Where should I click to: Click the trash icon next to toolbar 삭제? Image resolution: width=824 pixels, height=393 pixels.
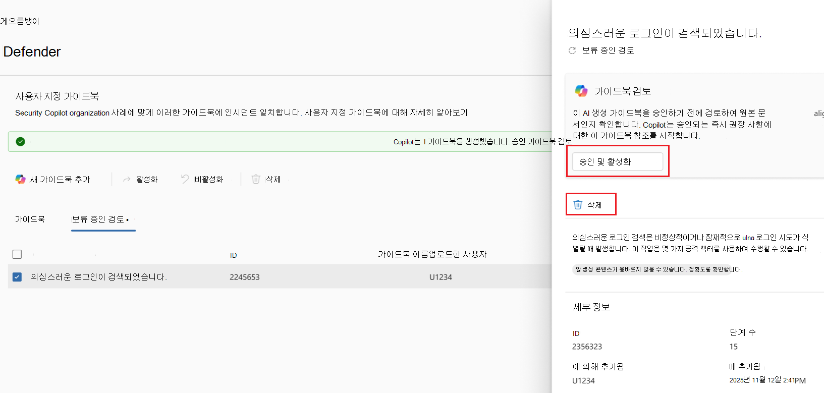click(256, 179)
